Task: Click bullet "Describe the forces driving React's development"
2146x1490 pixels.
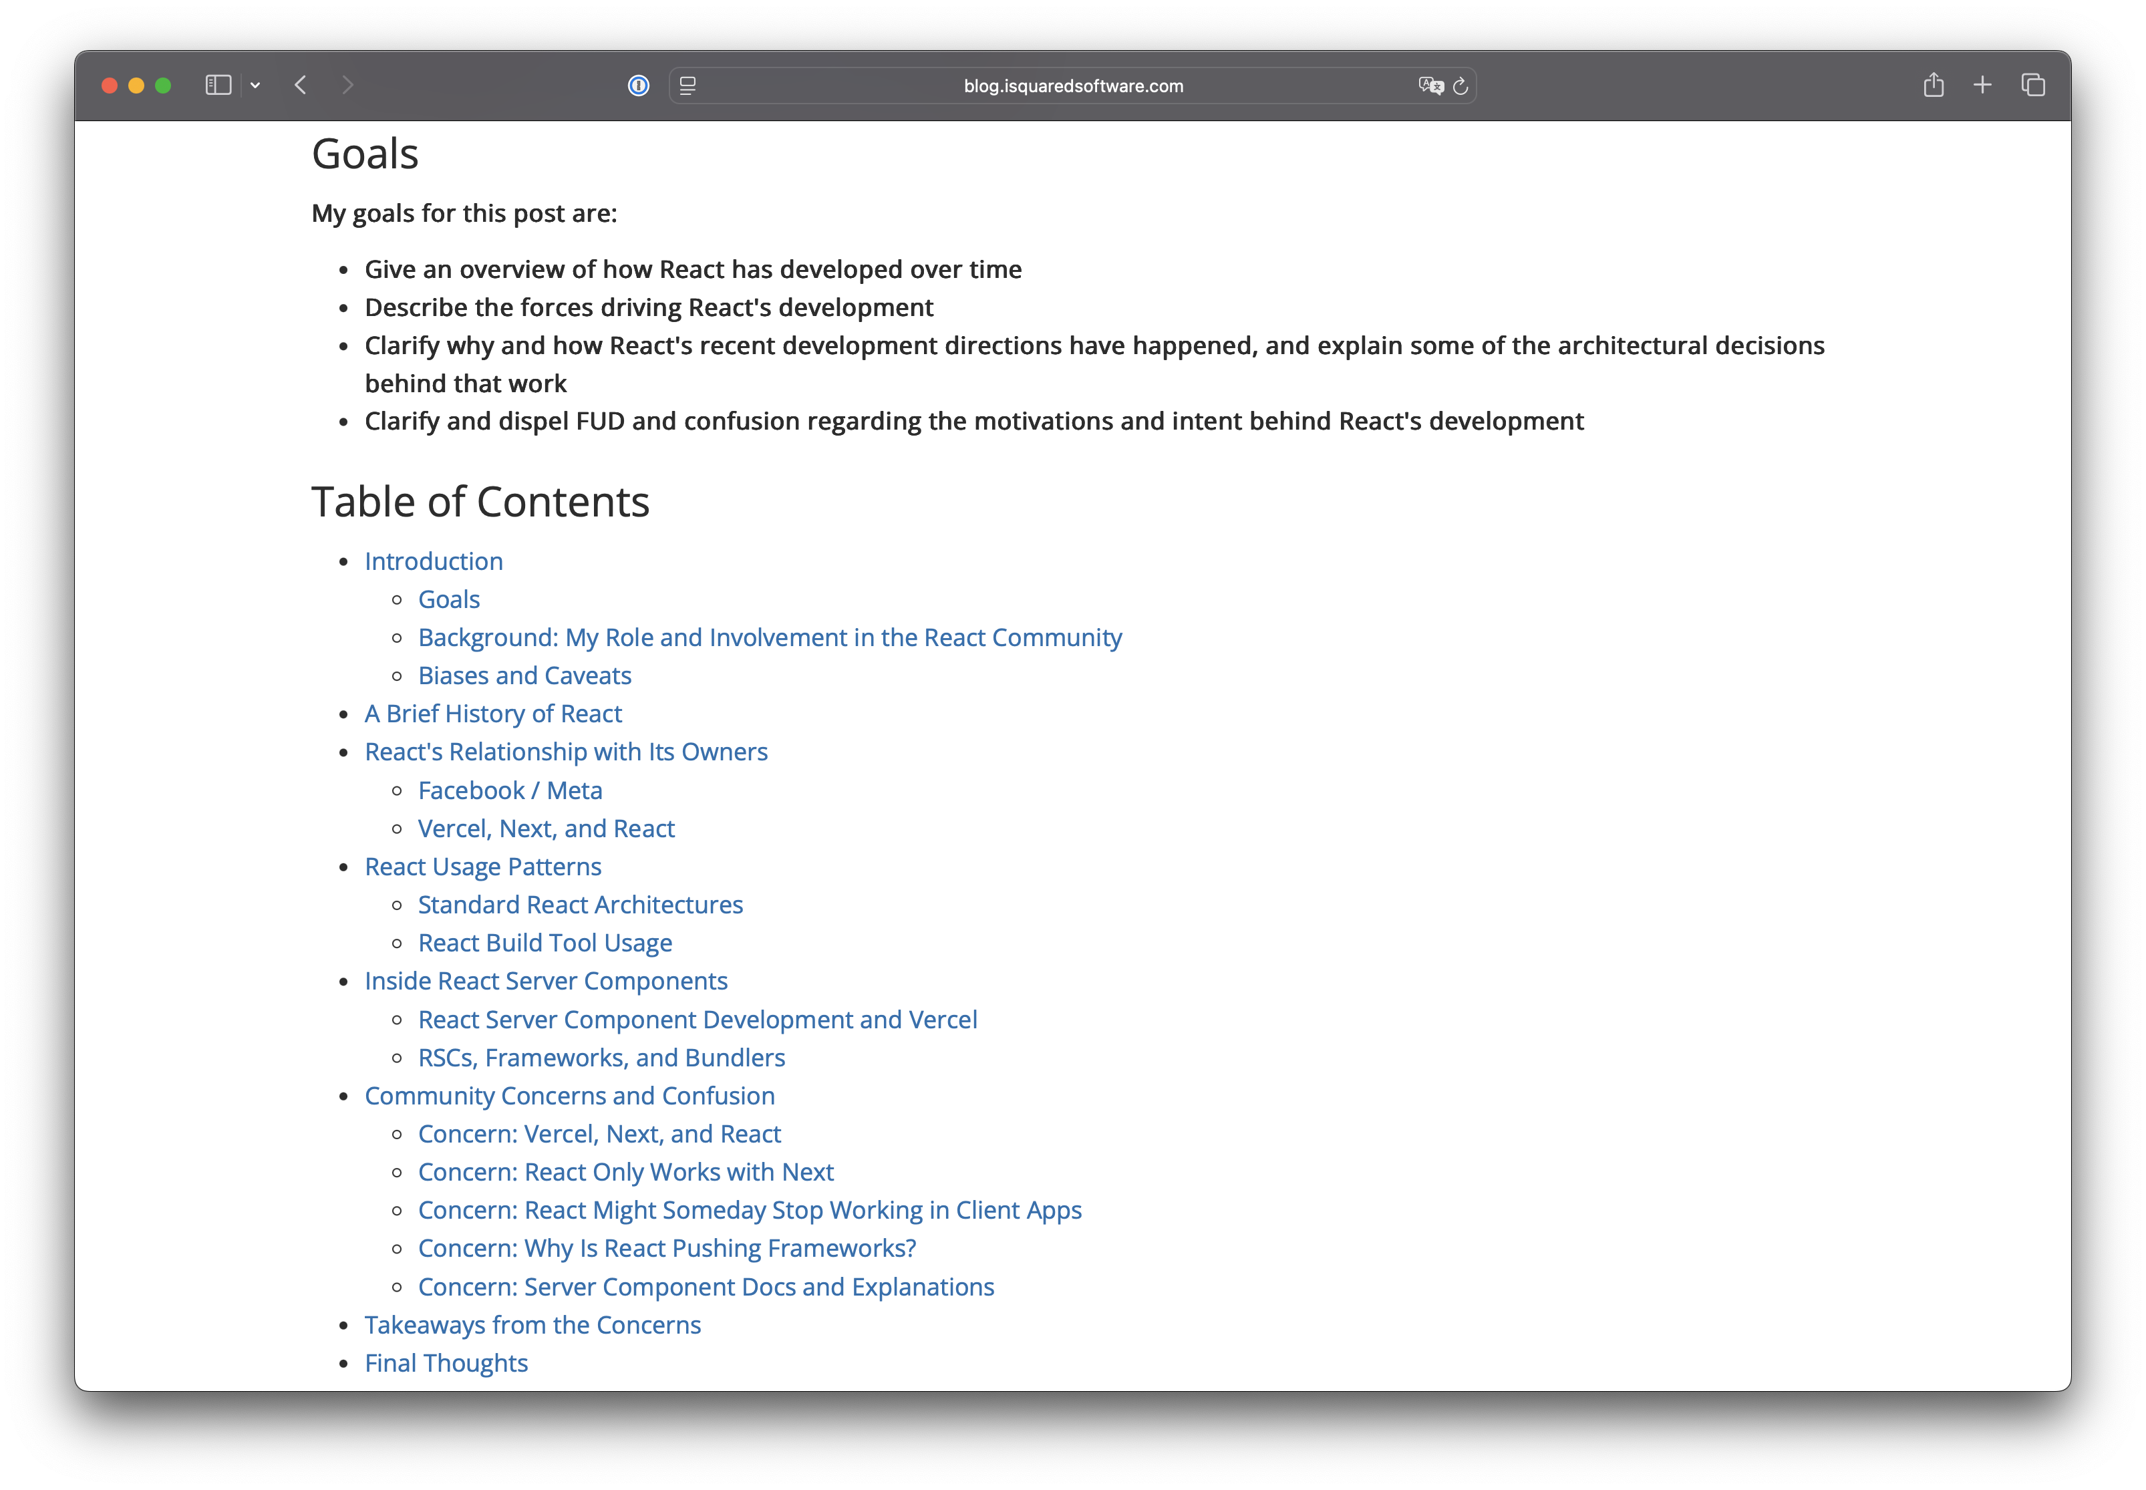Action: (x=649, y=308)
